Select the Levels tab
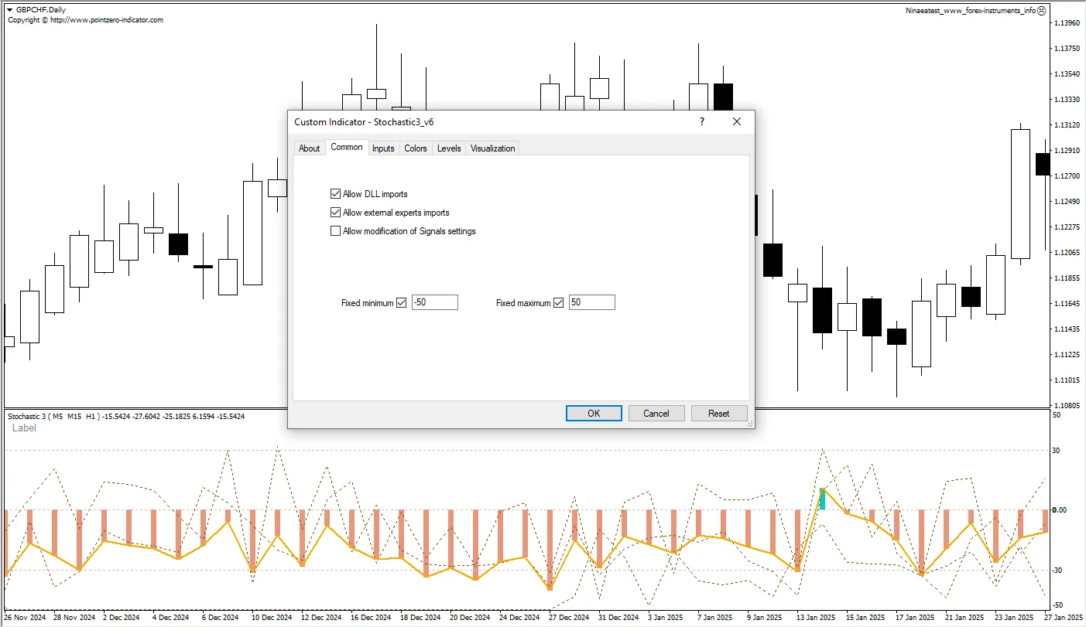Viewport: 1086px width, 627px height. (x=448, y=148)
